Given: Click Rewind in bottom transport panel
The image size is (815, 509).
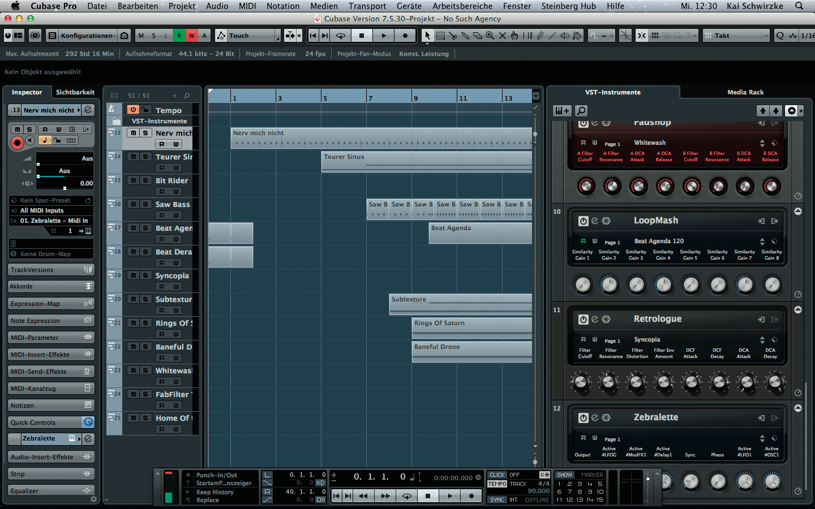Looking at the screenshot, I should point(363,496).
